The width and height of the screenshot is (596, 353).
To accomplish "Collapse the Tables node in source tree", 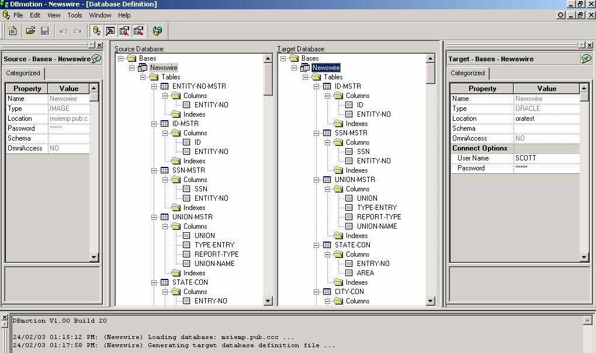I will point(143,77).
